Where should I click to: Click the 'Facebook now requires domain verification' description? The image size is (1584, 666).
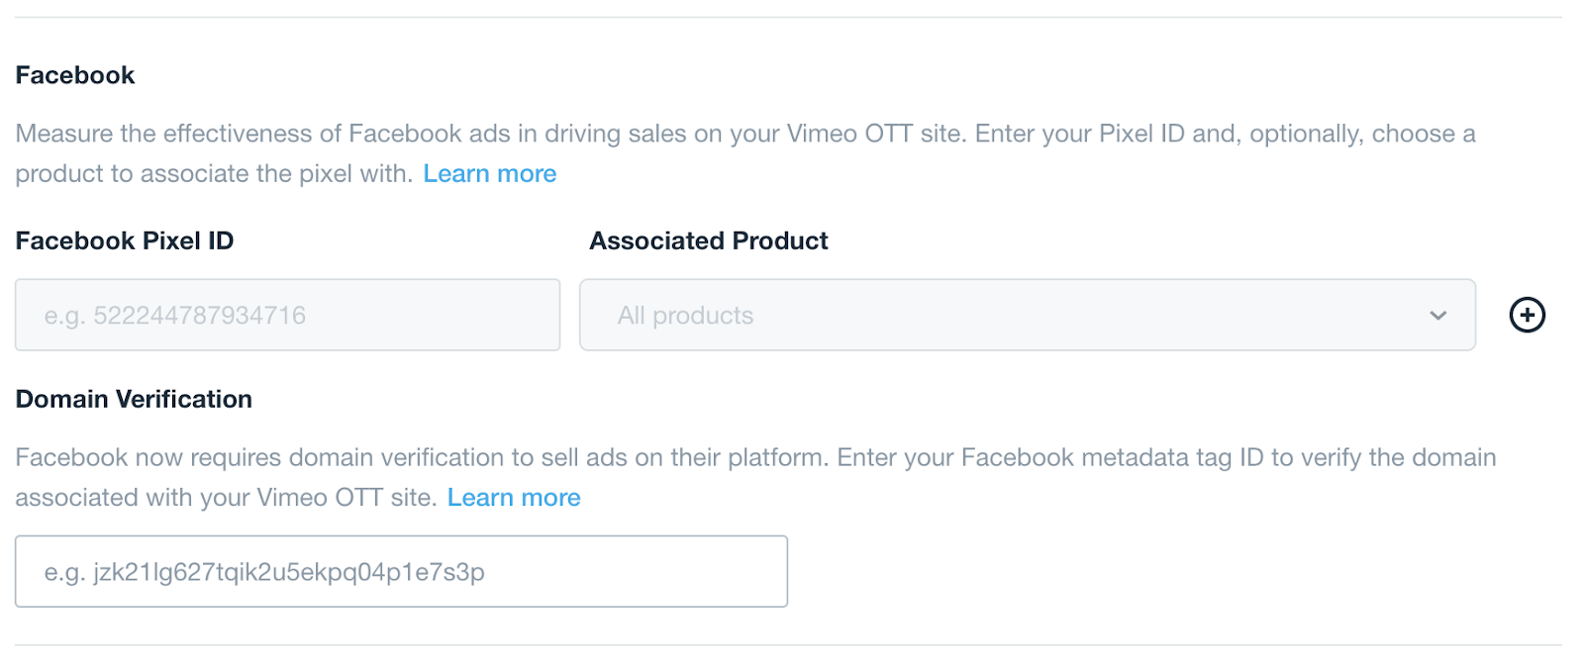pos(754,457)
